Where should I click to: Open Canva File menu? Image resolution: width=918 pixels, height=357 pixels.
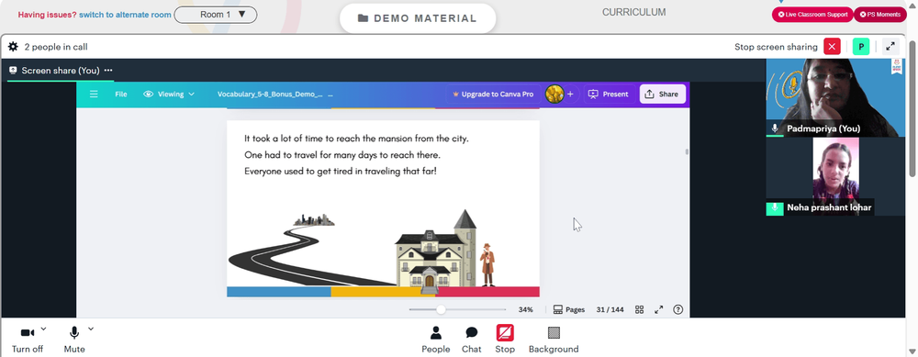coord(120,94)
